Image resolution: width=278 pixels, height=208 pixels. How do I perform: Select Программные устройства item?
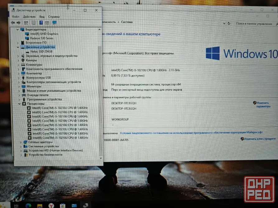click(x=45, y=99)
